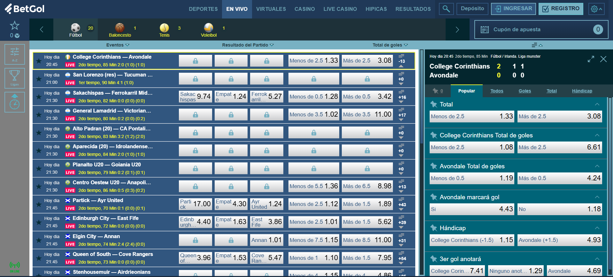Favorite the San Lorenzo (res) — Tucuman match

pyautogui.click(x=39, y=79)
